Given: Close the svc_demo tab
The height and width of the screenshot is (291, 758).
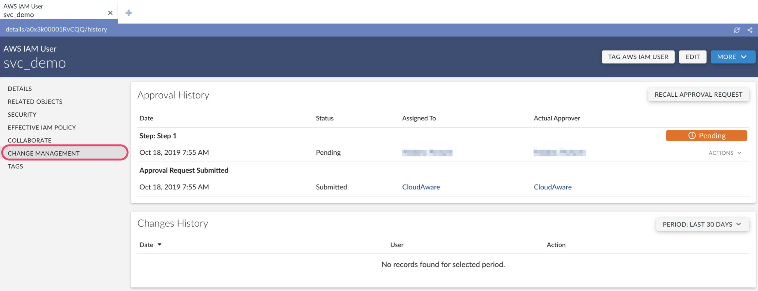Looking at the screenshot, I should pos(110,13).
